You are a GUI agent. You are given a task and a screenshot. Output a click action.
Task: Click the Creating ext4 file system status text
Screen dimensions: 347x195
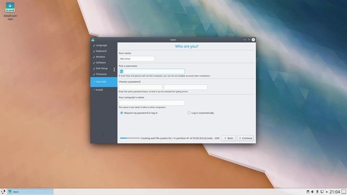tap(180, 138)
